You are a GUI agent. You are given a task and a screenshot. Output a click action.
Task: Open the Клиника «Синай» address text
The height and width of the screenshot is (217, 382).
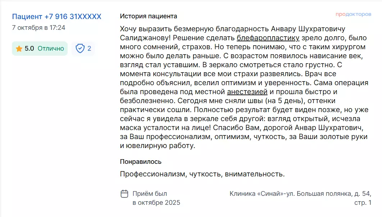click(x=300, y=194)
